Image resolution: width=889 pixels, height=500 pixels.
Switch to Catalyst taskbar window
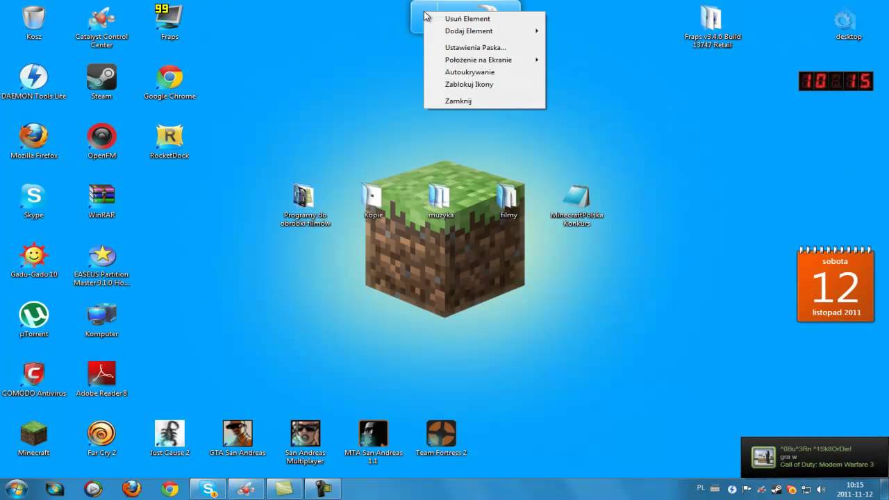[246, 489]
